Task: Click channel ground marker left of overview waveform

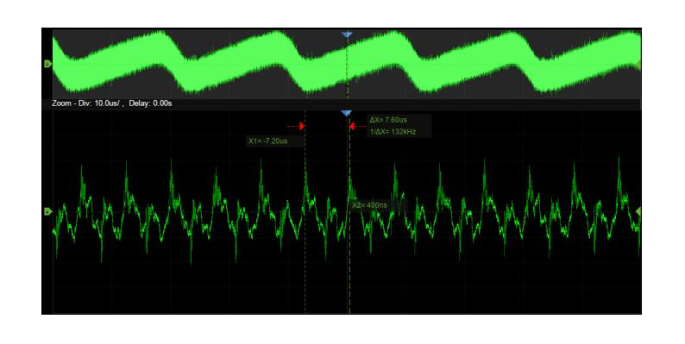Action: pos(47,64)
